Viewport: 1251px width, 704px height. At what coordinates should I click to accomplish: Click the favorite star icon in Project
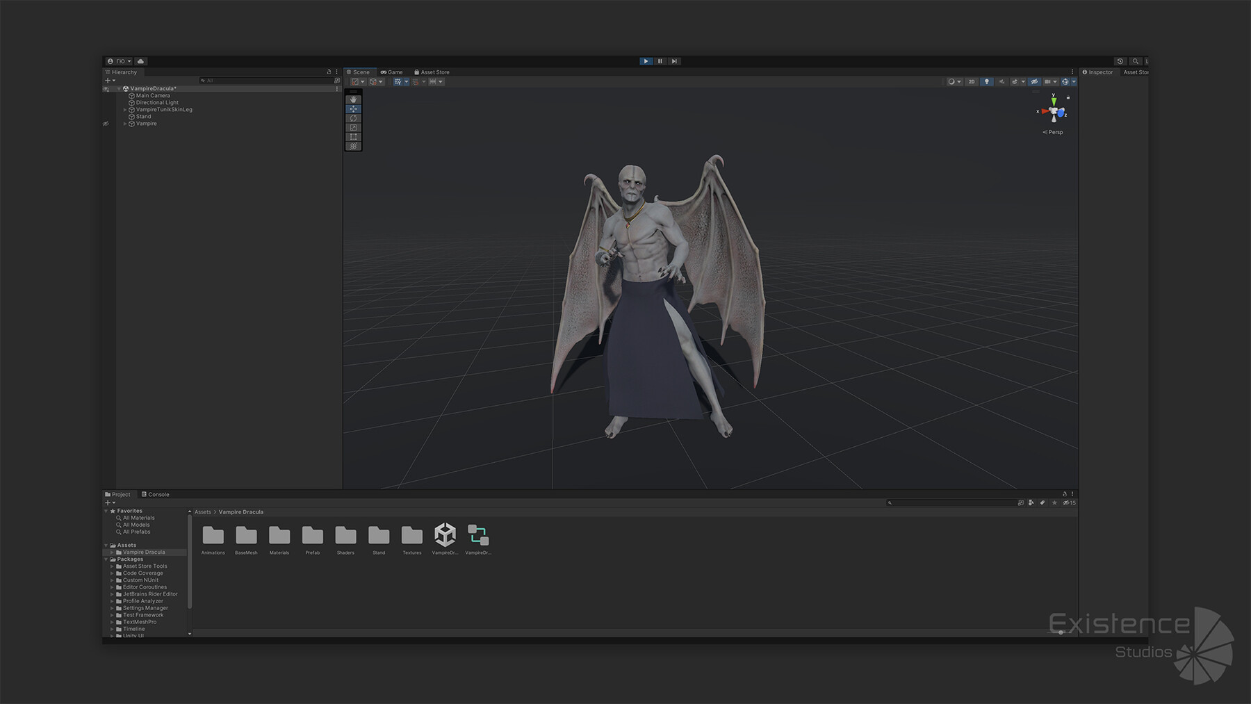(1054, 502)
